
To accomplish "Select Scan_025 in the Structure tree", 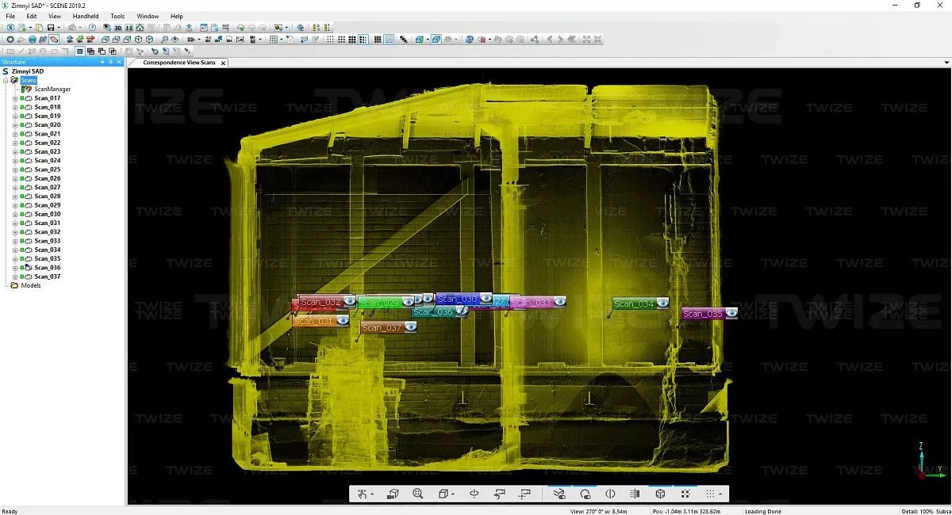I will tap(48, 170).
